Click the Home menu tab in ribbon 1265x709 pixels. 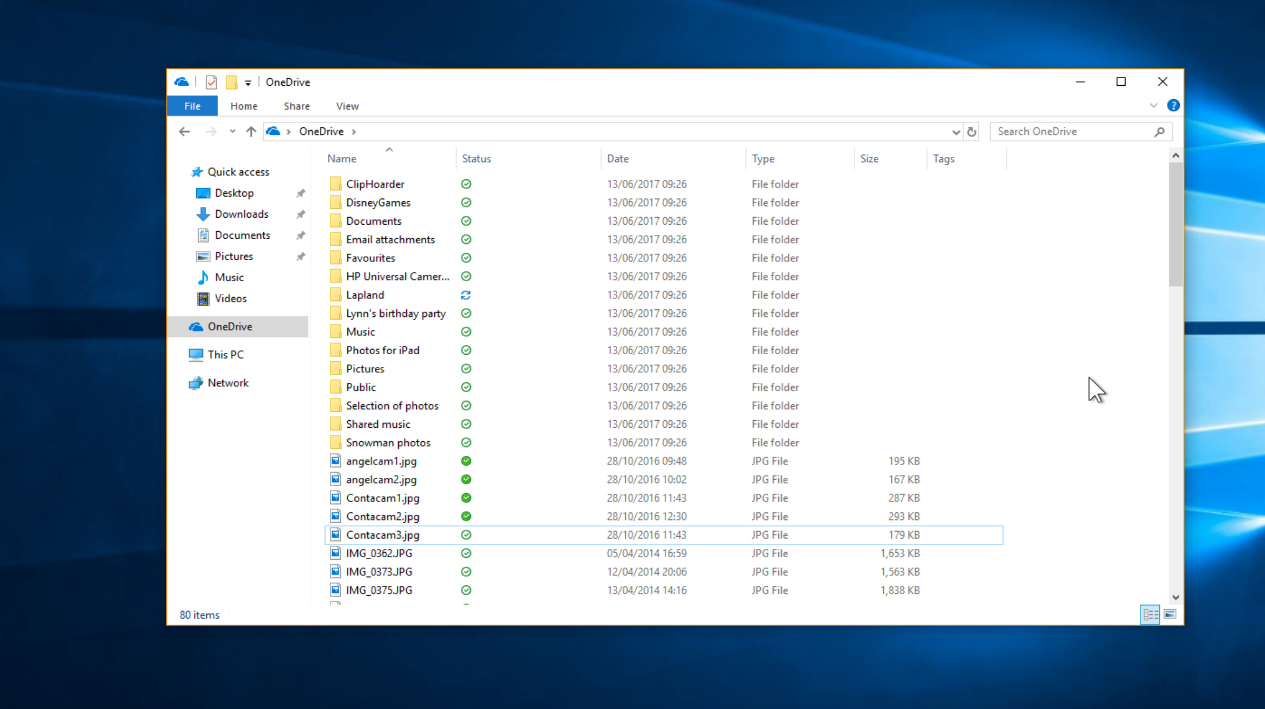click(243, 106)
